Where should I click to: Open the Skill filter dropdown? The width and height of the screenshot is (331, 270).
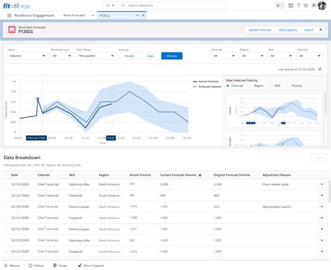click(x=281, y=56)
